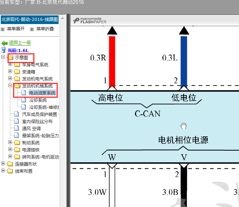
Task: Open the 返回上一级 link
Action: pyautogui.click(x=20, y=43)
